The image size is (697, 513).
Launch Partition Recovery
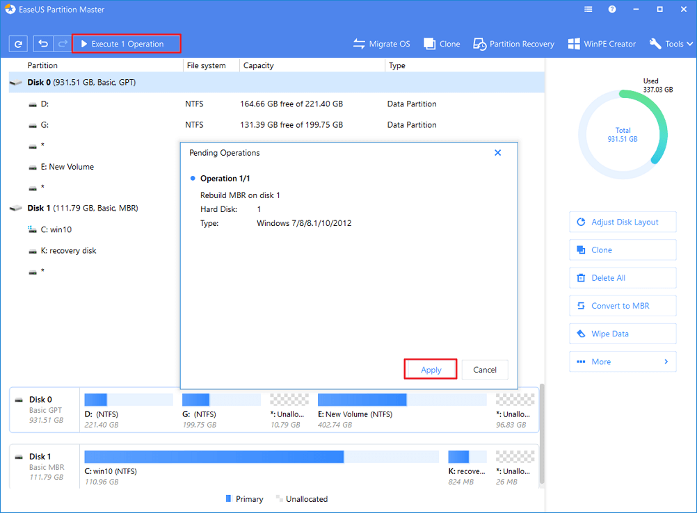pyautogui.click(x=513, y=44)
